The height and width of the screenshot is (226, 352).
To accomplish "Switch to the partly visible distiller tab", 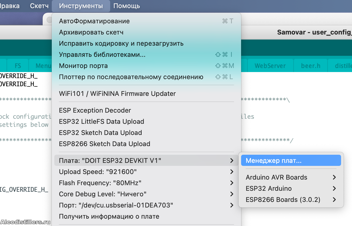I will pos(340,66).
